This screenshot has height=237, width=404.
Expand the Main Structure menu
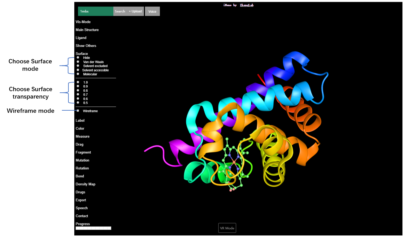(x=87, y=30)
